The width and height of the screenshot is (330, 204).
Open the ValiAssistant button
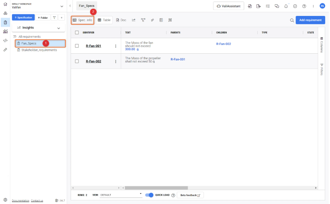click(229, 6)
